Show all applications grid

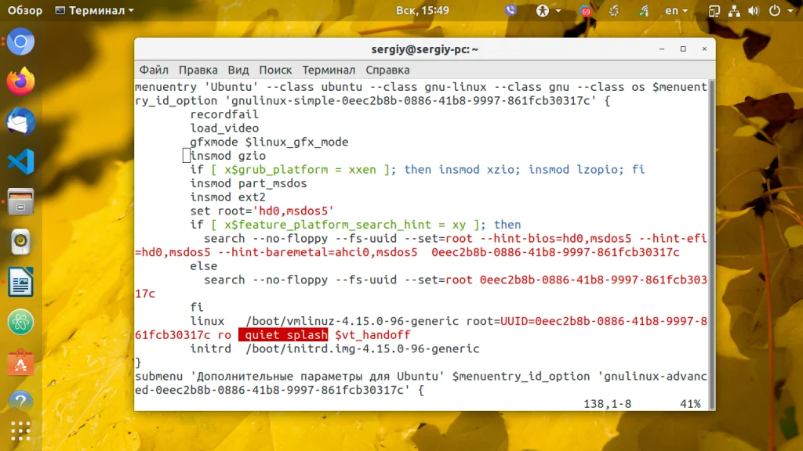coord(20,431)
